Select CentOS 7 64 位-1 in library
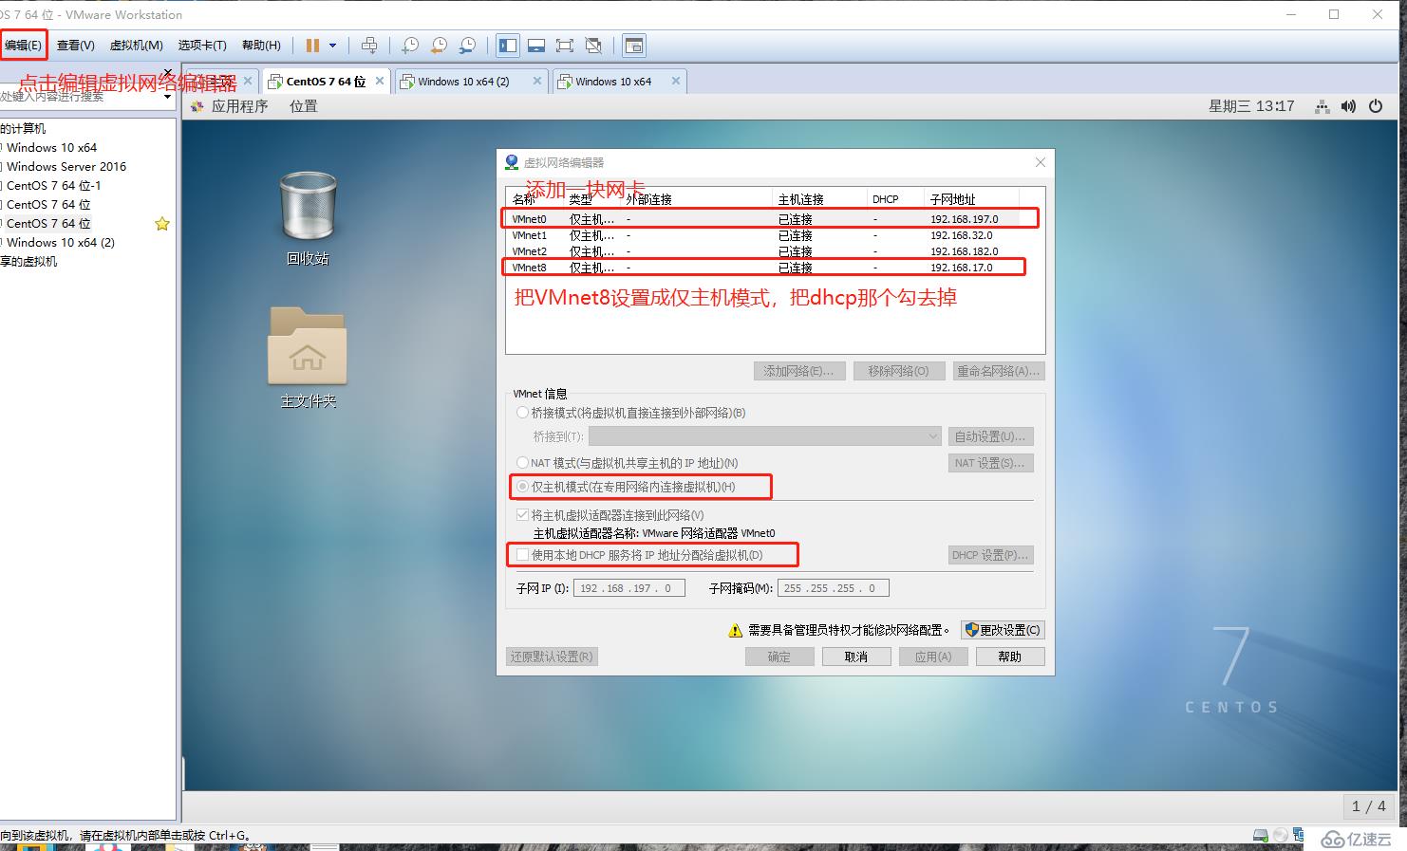 (53, 185)
